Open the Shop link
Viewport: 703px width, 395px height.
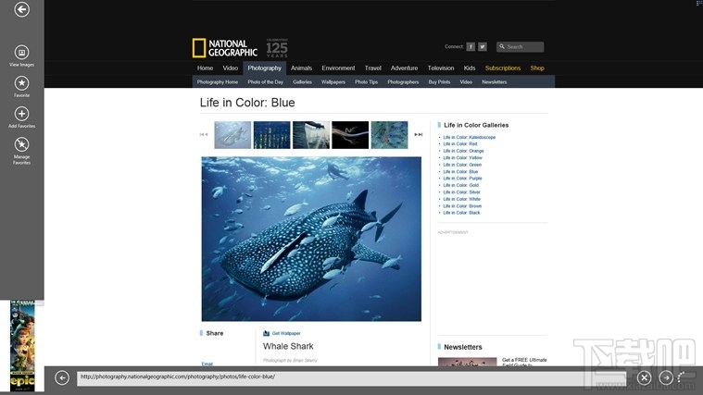click(x=537, y=68)
